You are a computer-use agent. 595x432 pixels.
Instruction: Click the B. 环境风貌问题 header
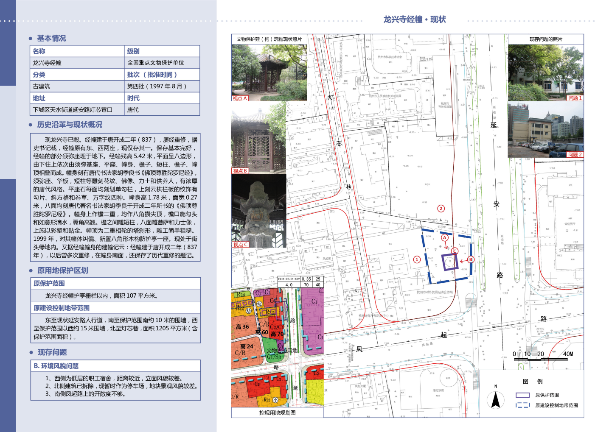115,366
